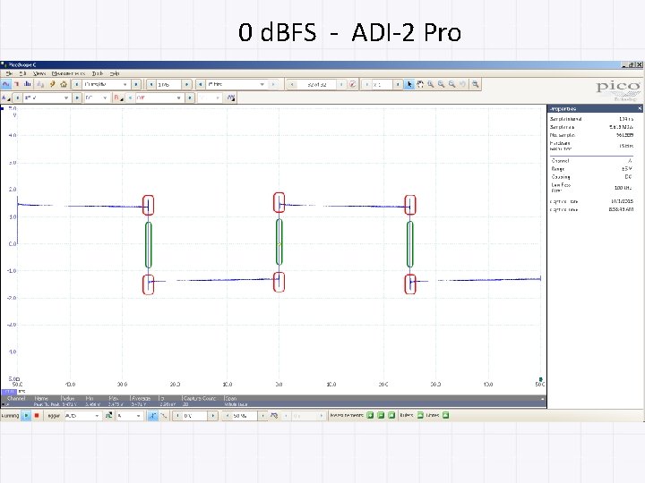Viewport: 645px width, 483px height.
Task: Increase the zoom factor
Action: tap(398, 84)
